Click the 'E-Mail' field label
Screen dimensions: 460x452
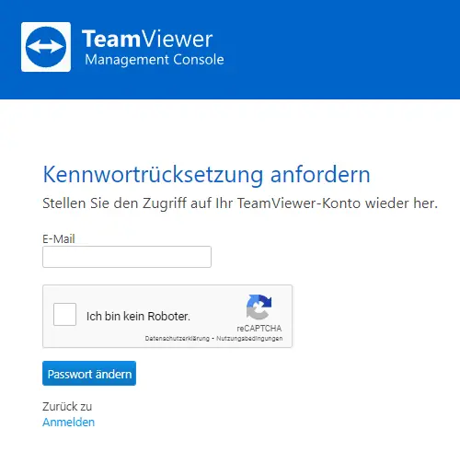pyautogui.click(x=59, y=238)
